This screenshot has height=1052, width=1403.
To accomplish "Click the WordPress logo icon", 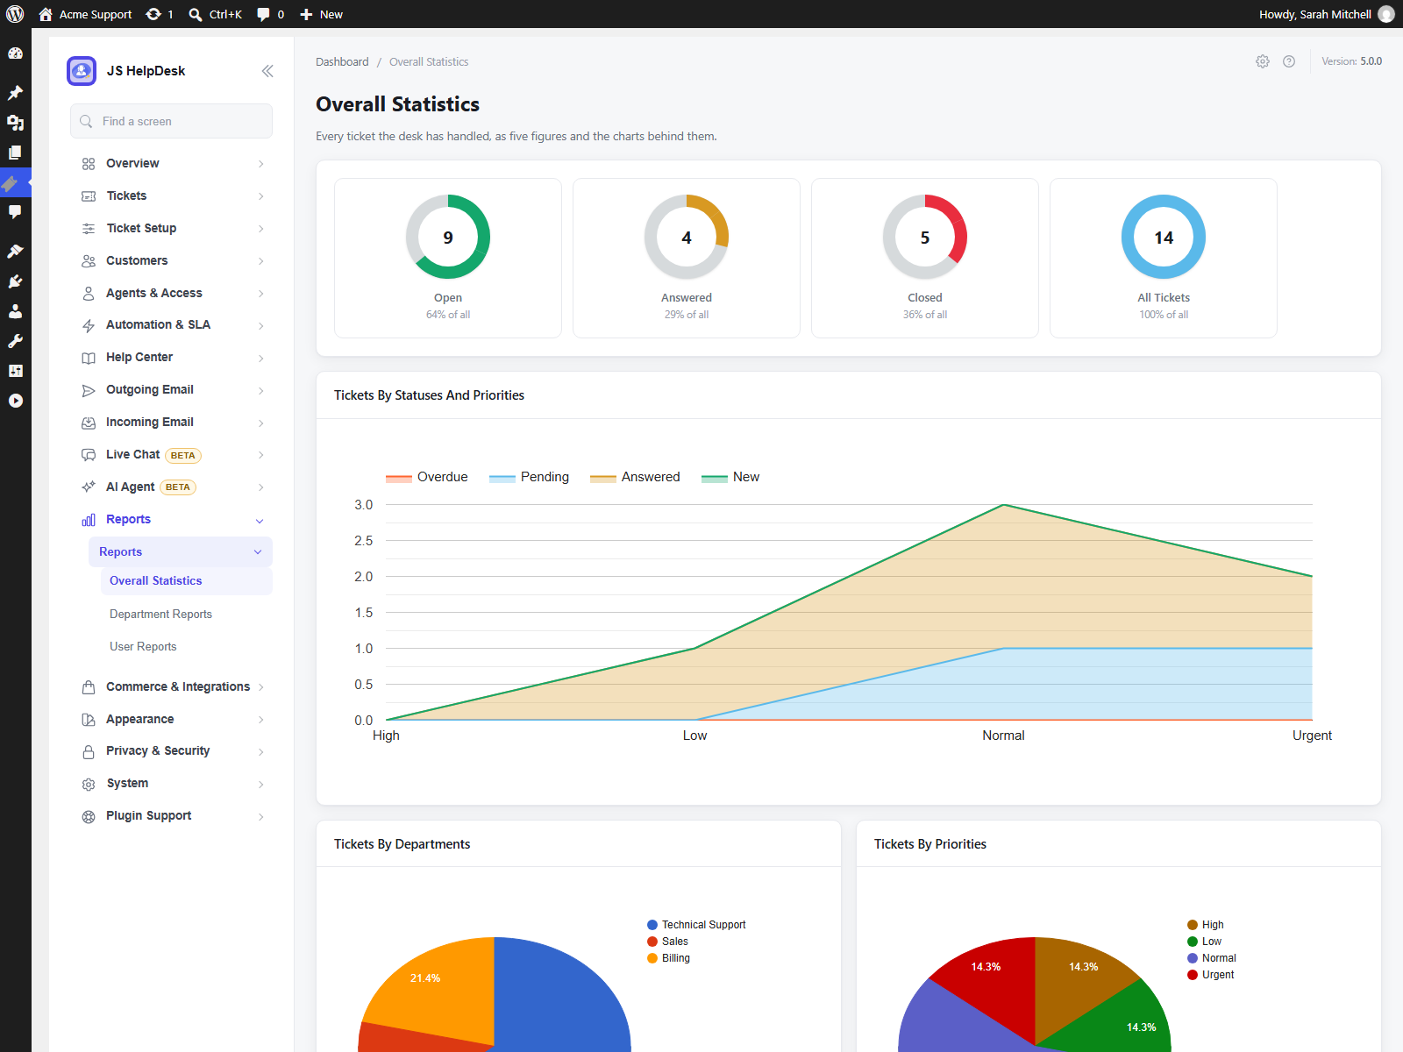I will (15, 14).
